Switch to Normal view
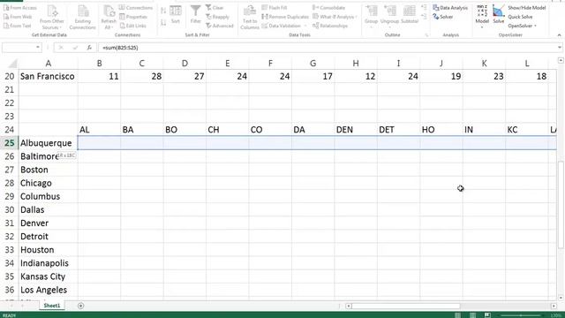565x318 pixels. (x=457, y=315)
